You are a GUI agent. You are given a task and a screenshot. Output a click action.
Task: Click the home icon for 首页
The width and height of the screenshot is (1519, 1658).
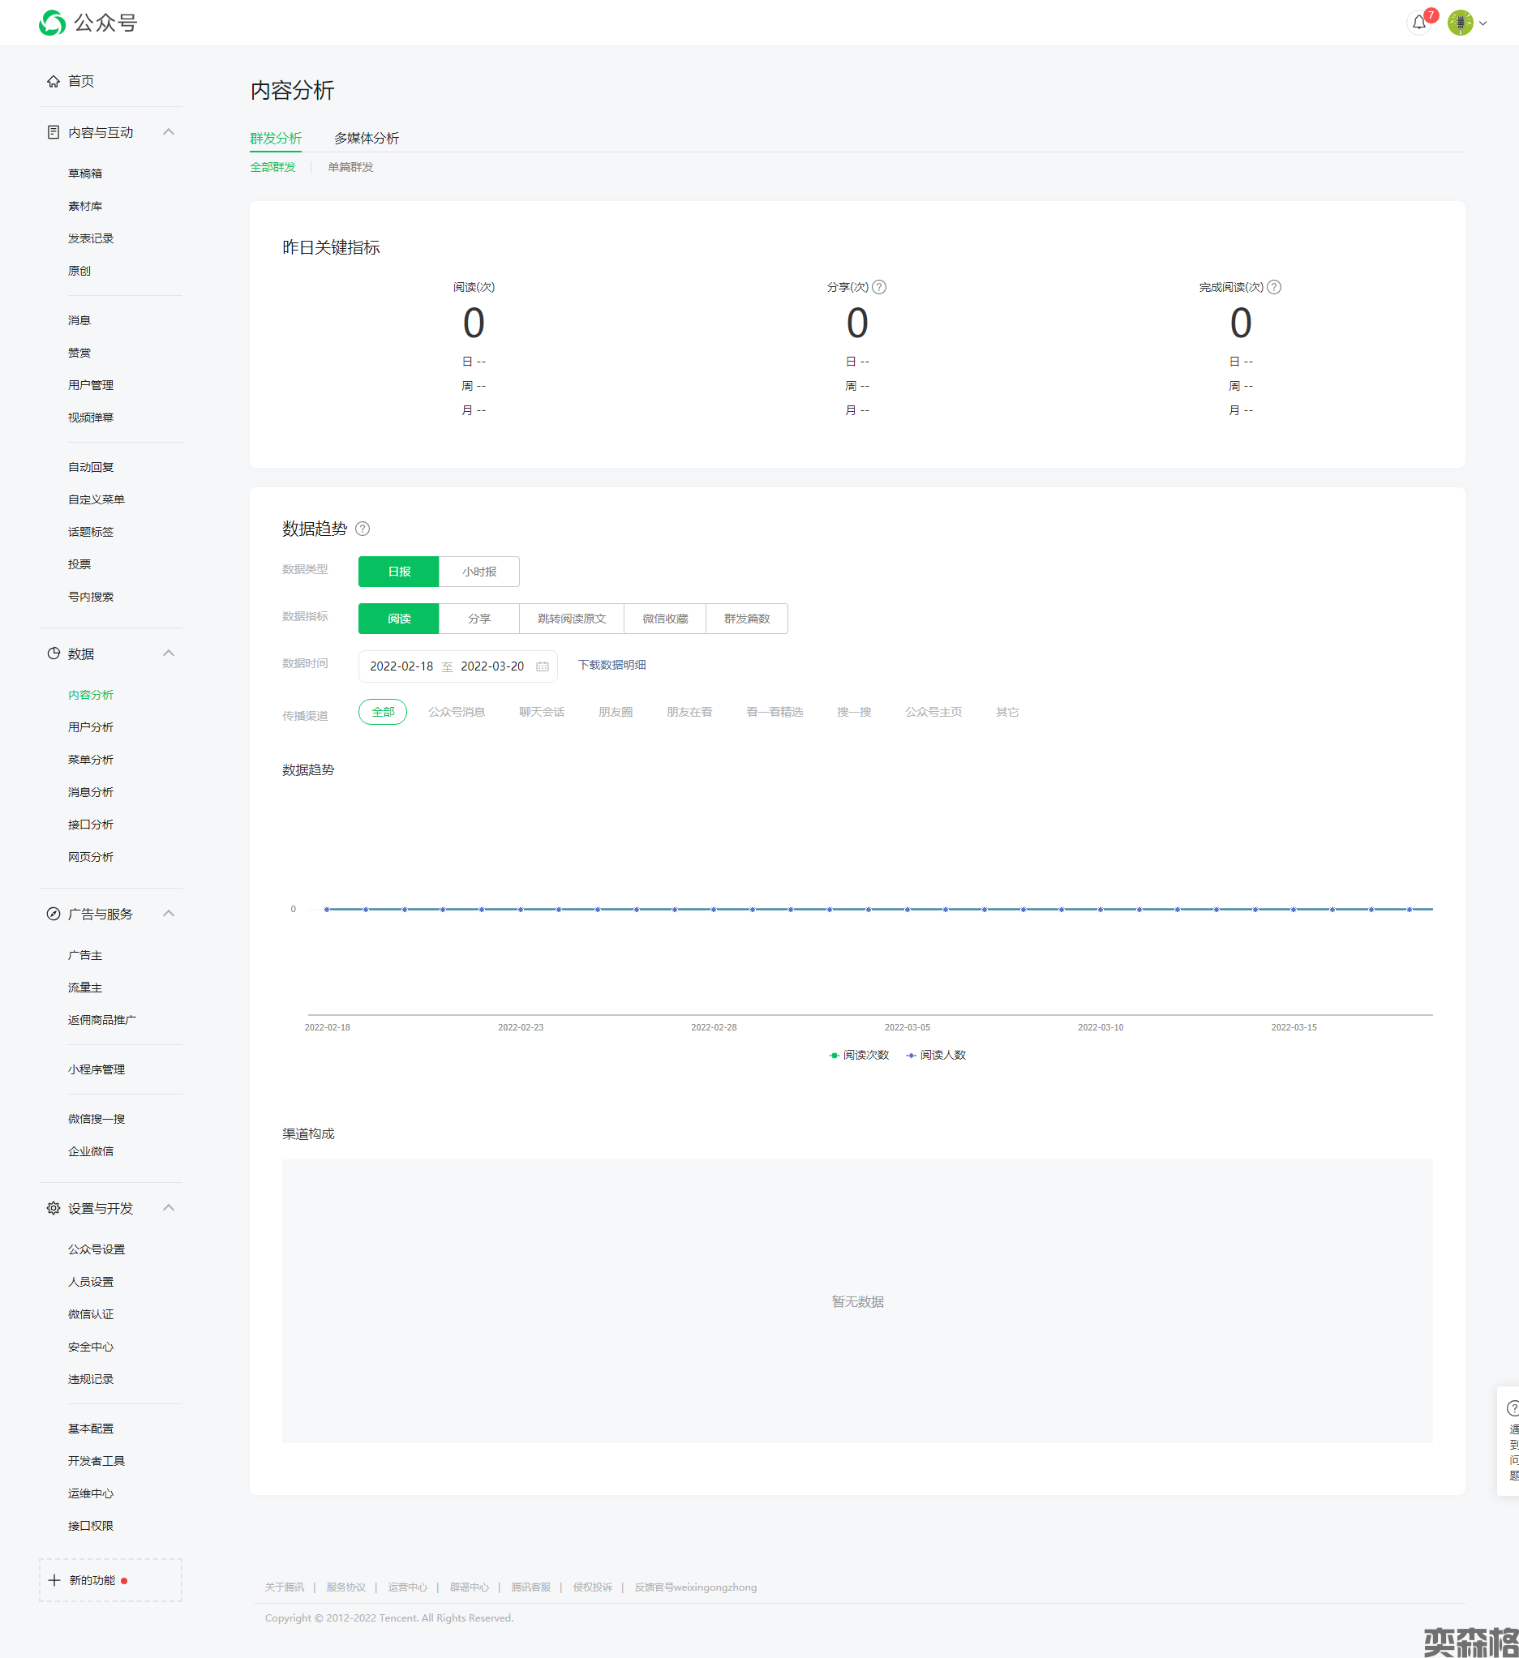(x=54, y=81)
